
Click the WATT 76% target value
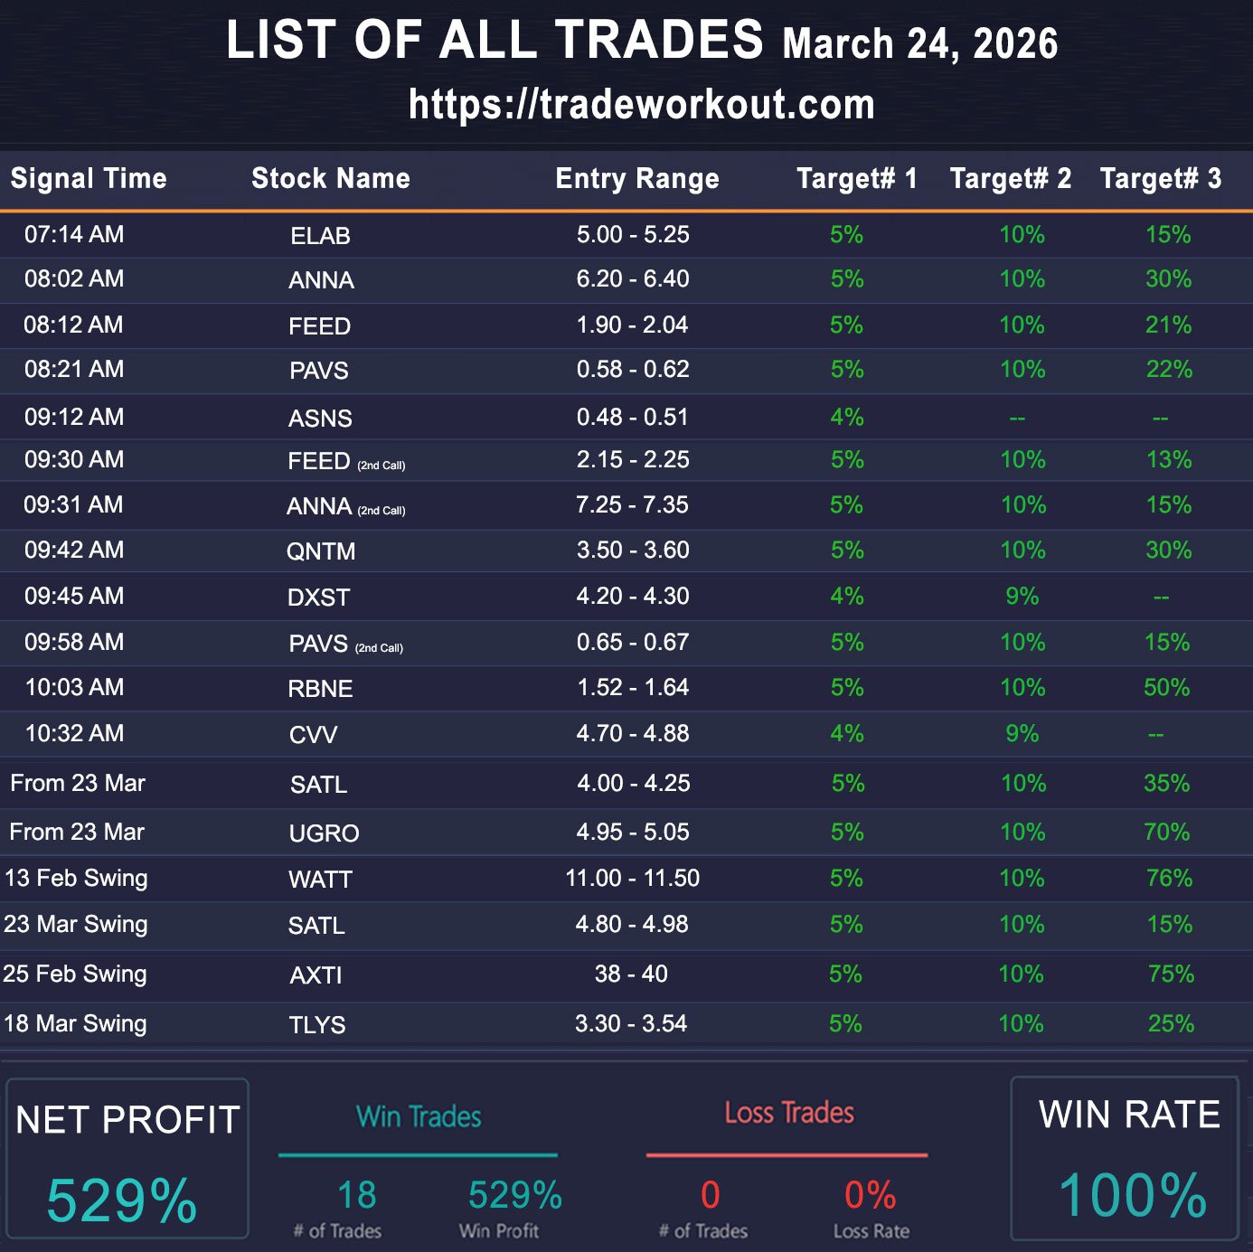(x=1168, y=879)
